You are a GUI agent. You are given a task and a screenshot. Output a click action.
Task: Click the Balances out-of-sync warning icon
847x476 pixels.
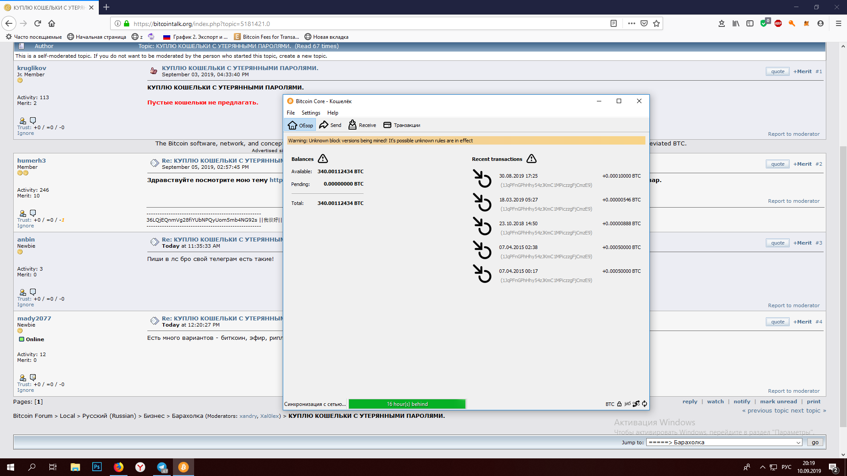(323, 159)
